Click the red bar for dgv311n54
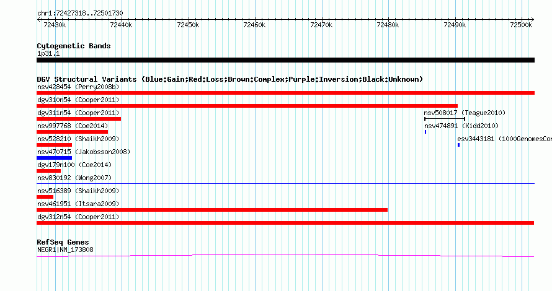 point(79,119)
